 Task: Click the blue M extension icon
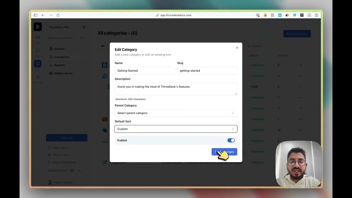(280, 15)
